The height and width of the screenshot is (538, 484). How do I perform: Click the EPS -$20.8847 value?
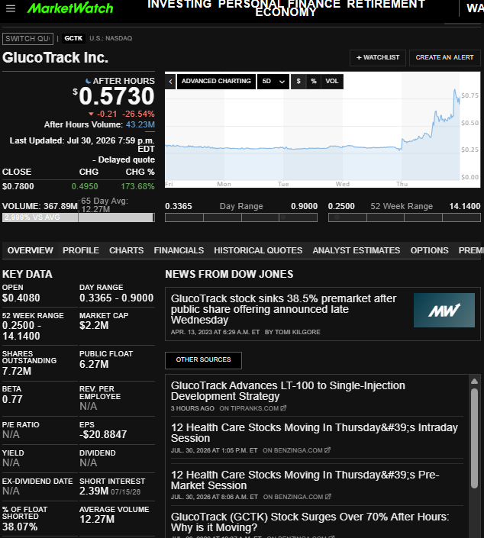click(103, 434)
